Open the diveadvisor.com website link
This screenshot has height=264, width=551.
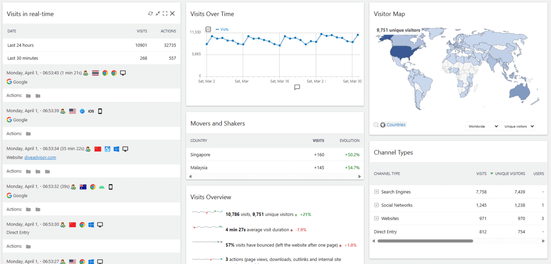coord(40,157)
